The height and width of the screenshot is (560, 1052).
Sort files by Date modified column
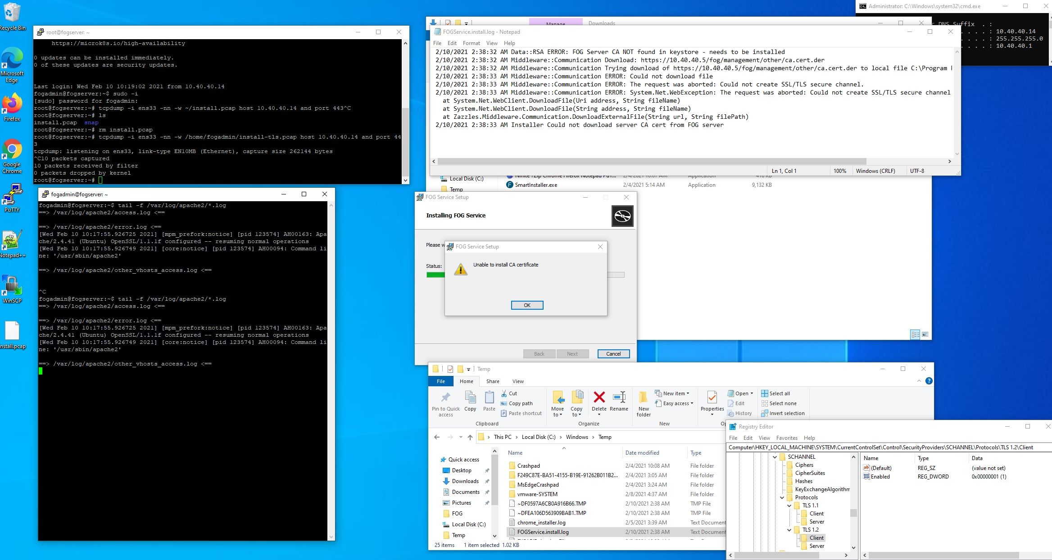click(x=642, y=453)
